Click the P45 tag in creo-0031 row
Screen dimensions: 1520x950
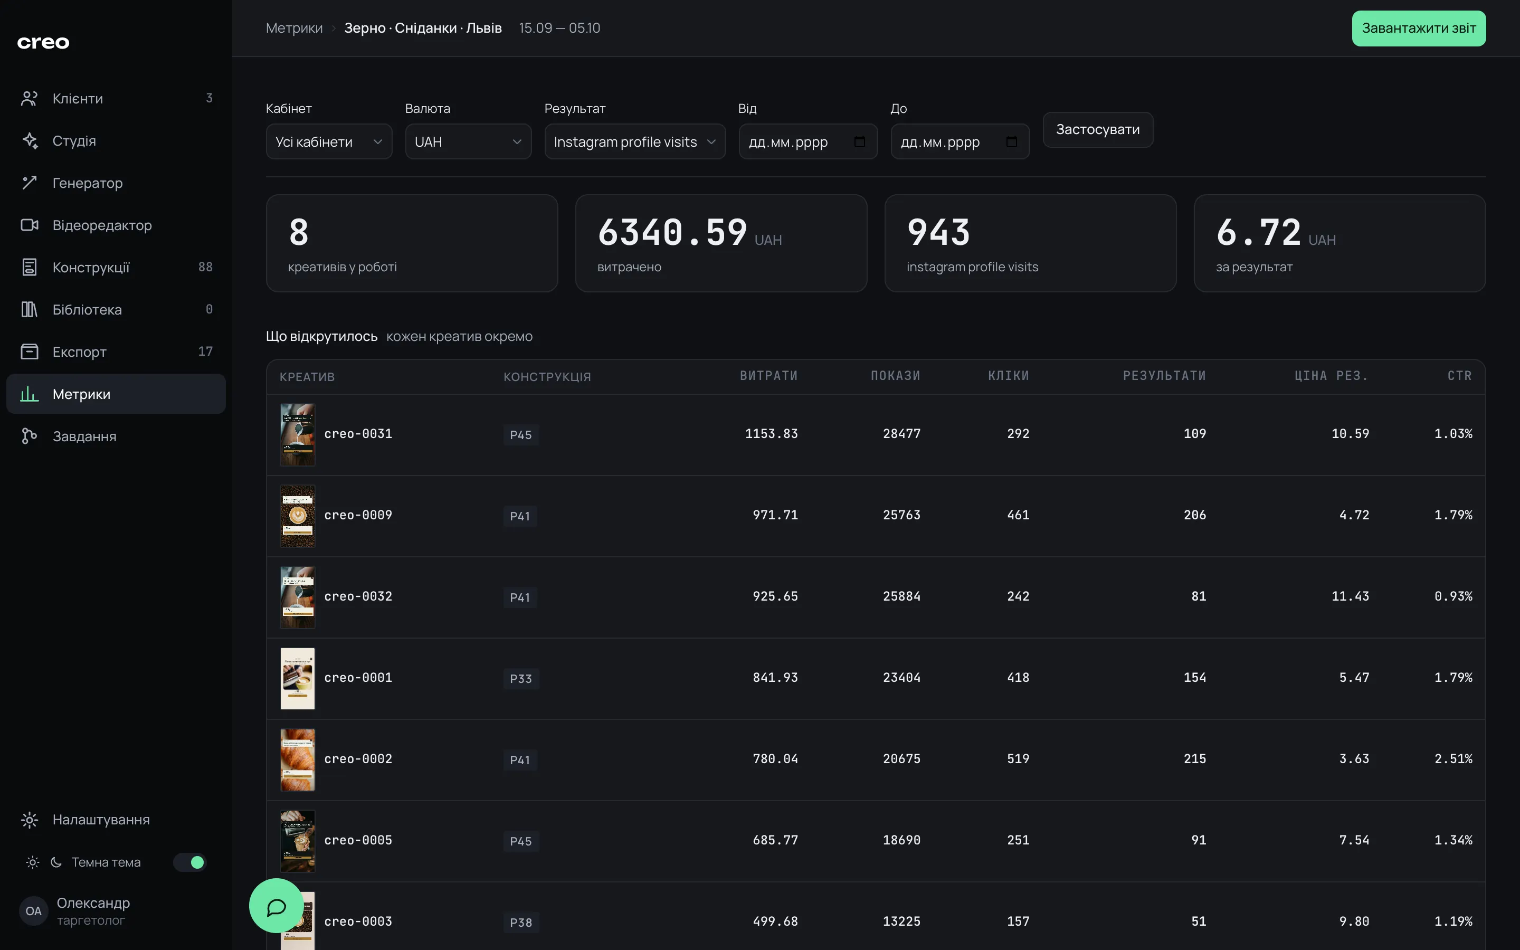[x=521, y=435]
